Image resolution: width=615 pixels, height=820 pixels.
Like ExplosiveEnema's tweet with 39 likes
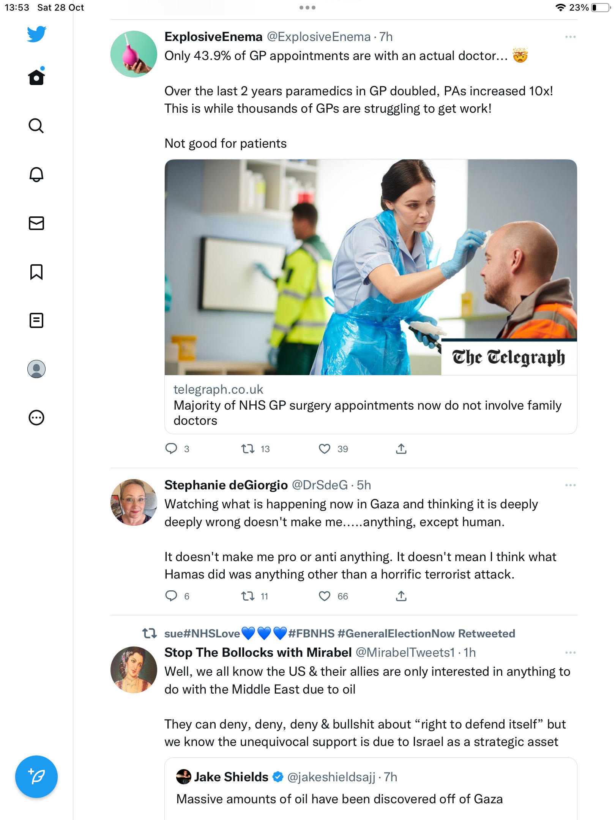[x=325, y=449]
